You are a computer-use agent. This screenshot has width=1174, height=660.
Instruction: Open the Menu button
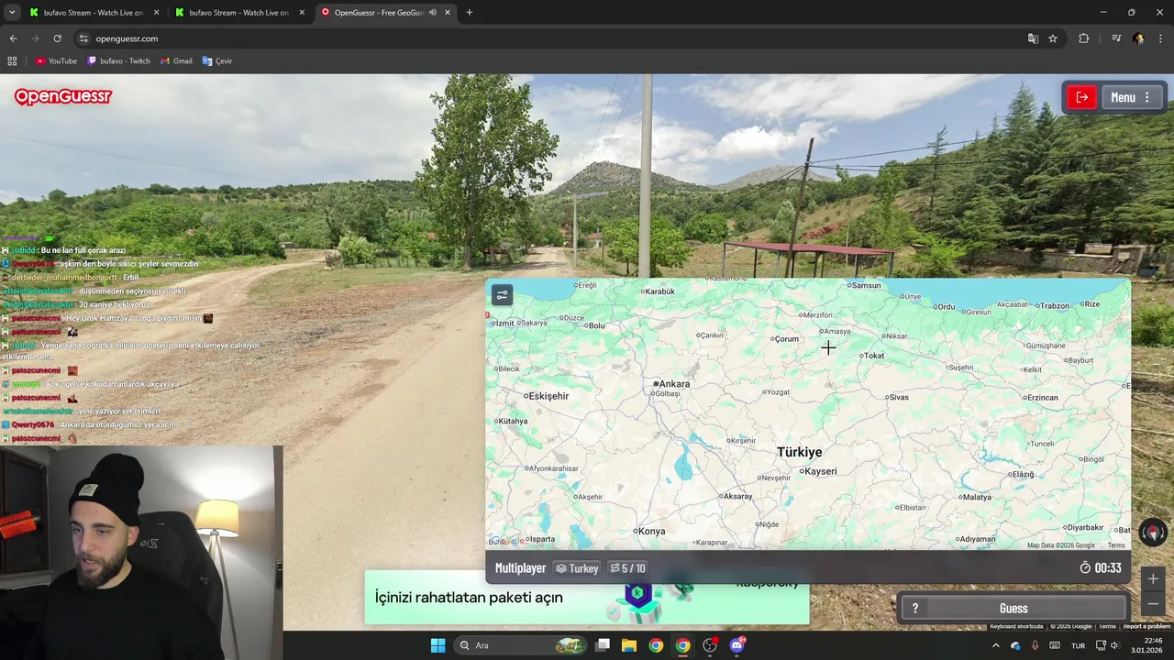[1133, 97]
